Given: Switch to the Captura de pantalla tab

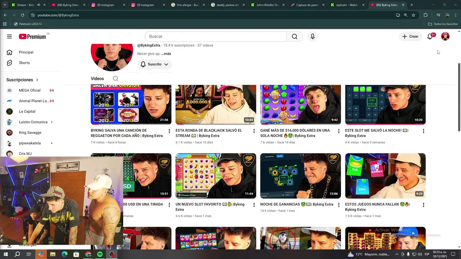Looking at the screenshot, I should pos(307,5).
